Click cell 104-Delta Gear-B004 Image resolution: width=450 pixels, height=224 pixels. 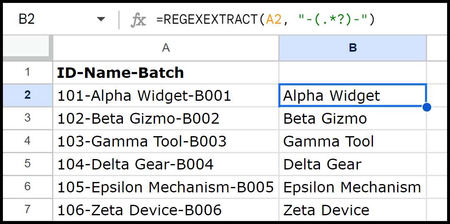click(166, 164)
